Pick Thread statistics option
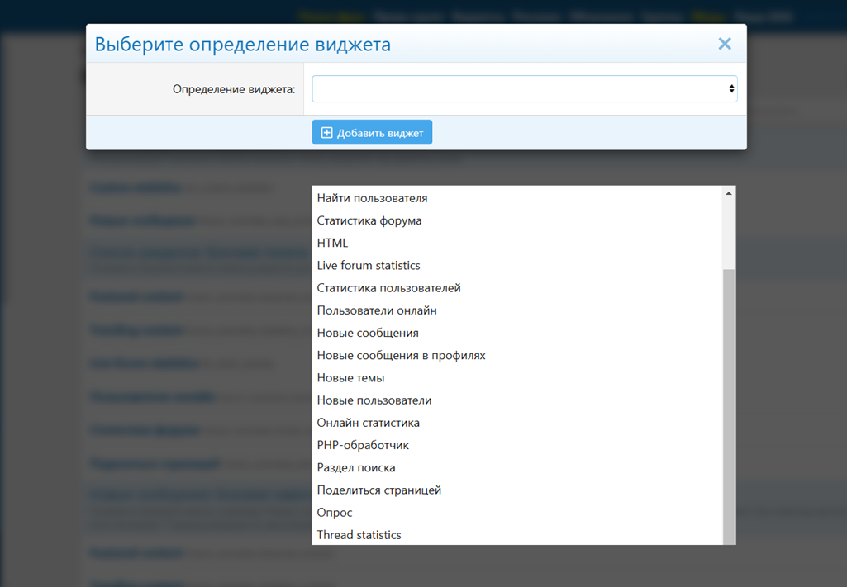This screenshot has height=587, width=847. point(359,535)
